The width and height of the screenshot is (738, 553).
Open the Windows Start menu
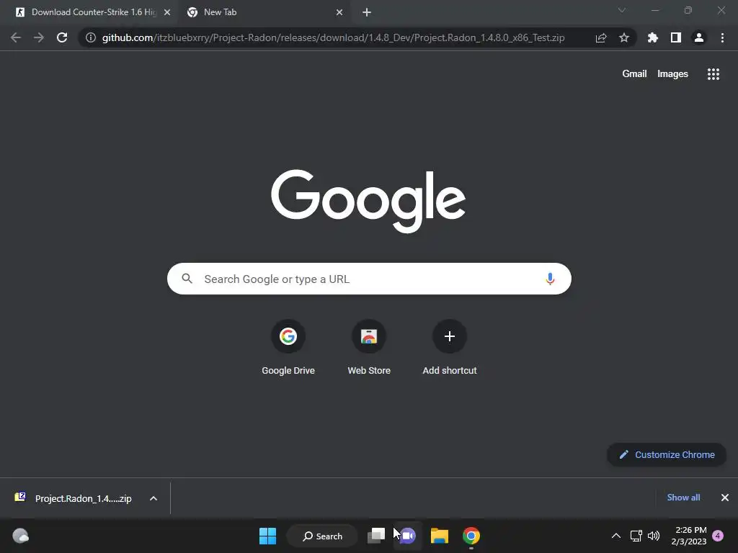tap(268, 536)
